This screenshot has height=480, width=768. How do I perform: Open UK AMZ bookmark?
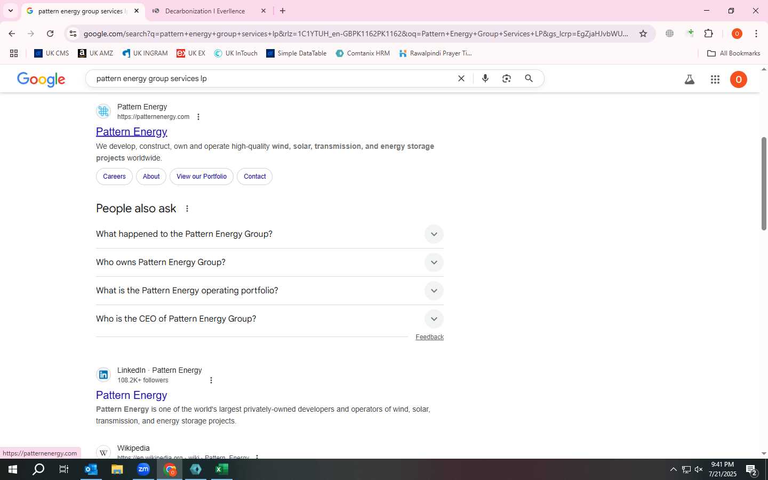95,53
